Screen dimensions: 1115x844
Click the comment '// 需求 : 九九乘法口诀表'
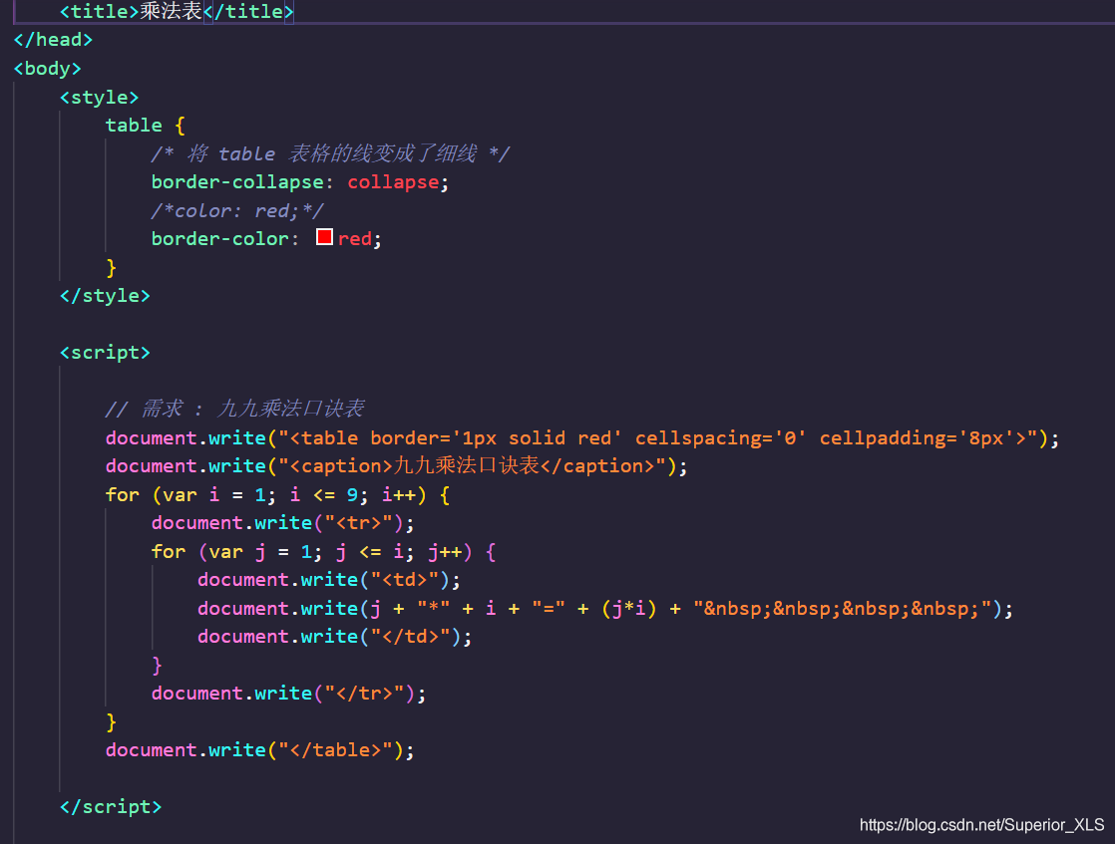pos(234,409)
